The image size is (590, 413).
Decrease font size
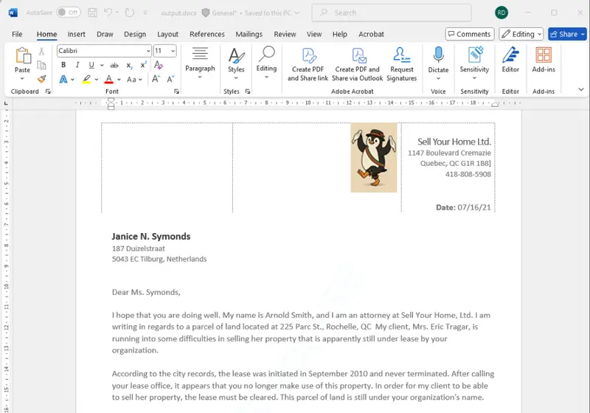170,79
